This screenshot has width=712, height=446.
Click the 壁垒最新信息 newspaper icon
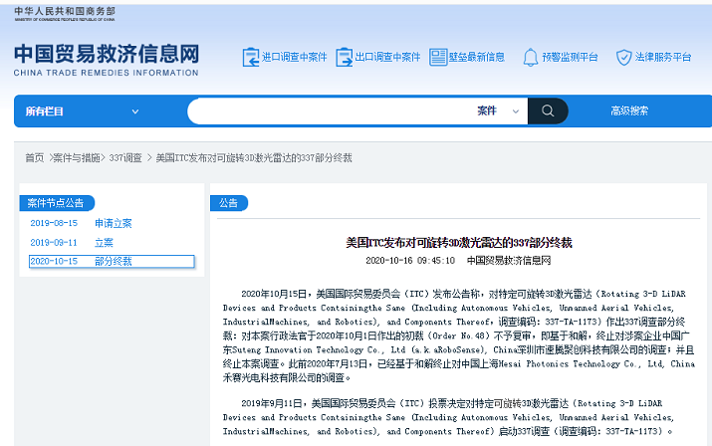438,57
